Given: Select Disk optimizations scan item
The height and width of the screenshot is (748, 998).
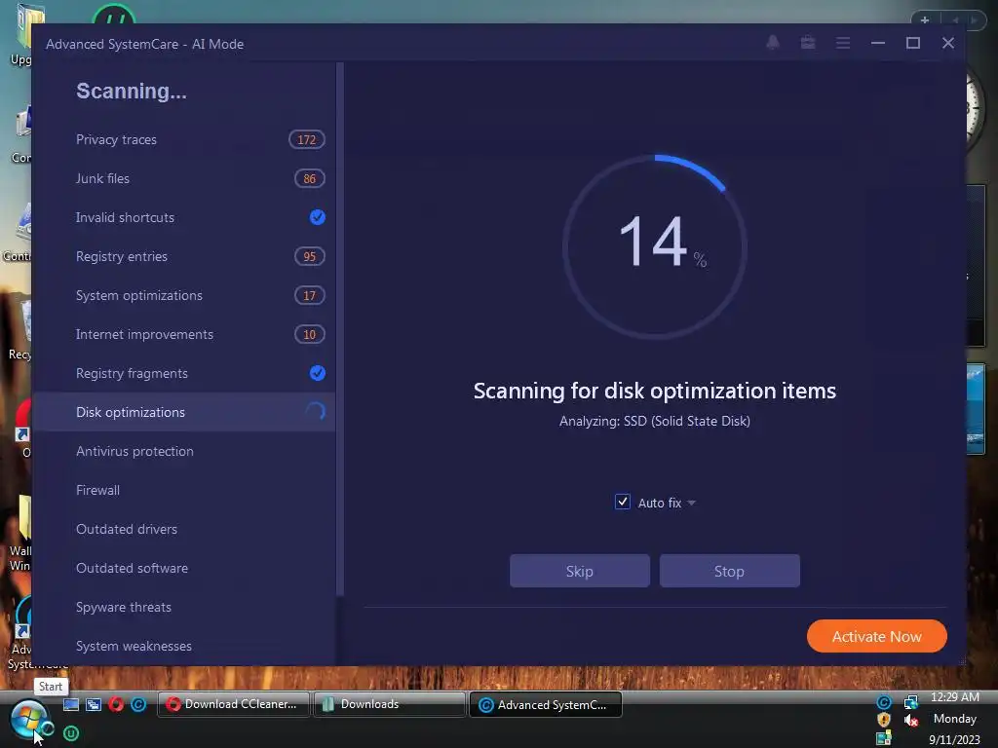Looking at the screenshot, I should (183, 412).
